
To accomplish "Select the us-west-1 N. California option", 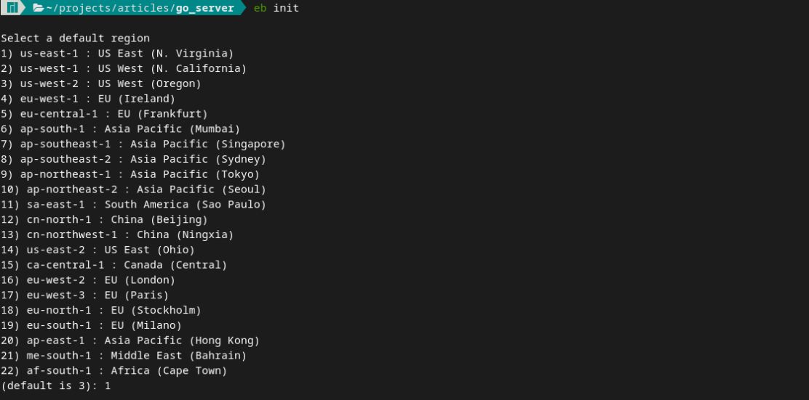I will tap(124, 68).
